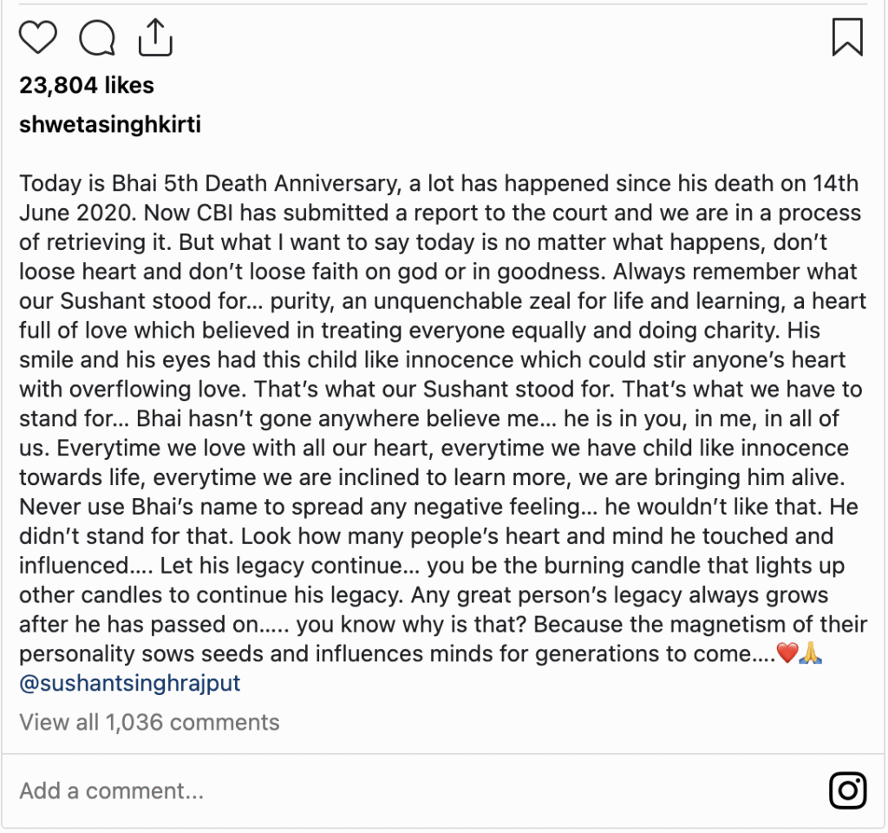Viewport: 888px width, 833px height.
Task: Like the post using the heart icon
Action: [x=38, y=37]
